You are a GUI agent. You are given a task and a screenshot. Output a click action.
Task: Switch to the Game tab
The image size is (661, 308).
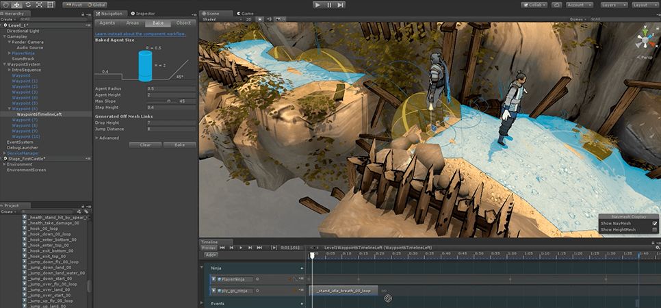pyautogui.click(x=247, y=13)
